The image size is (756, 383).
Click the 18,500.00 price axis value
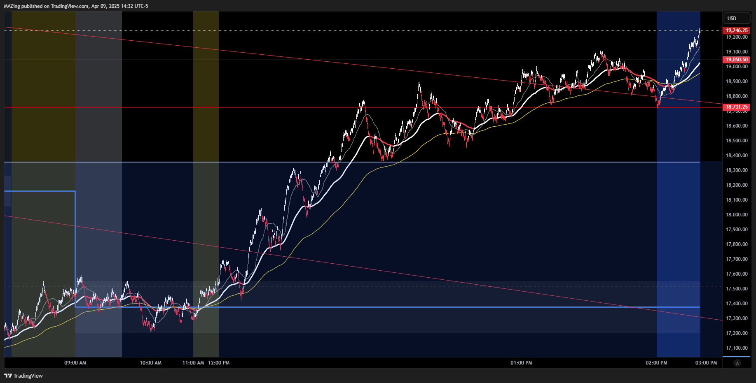[737, 141]
